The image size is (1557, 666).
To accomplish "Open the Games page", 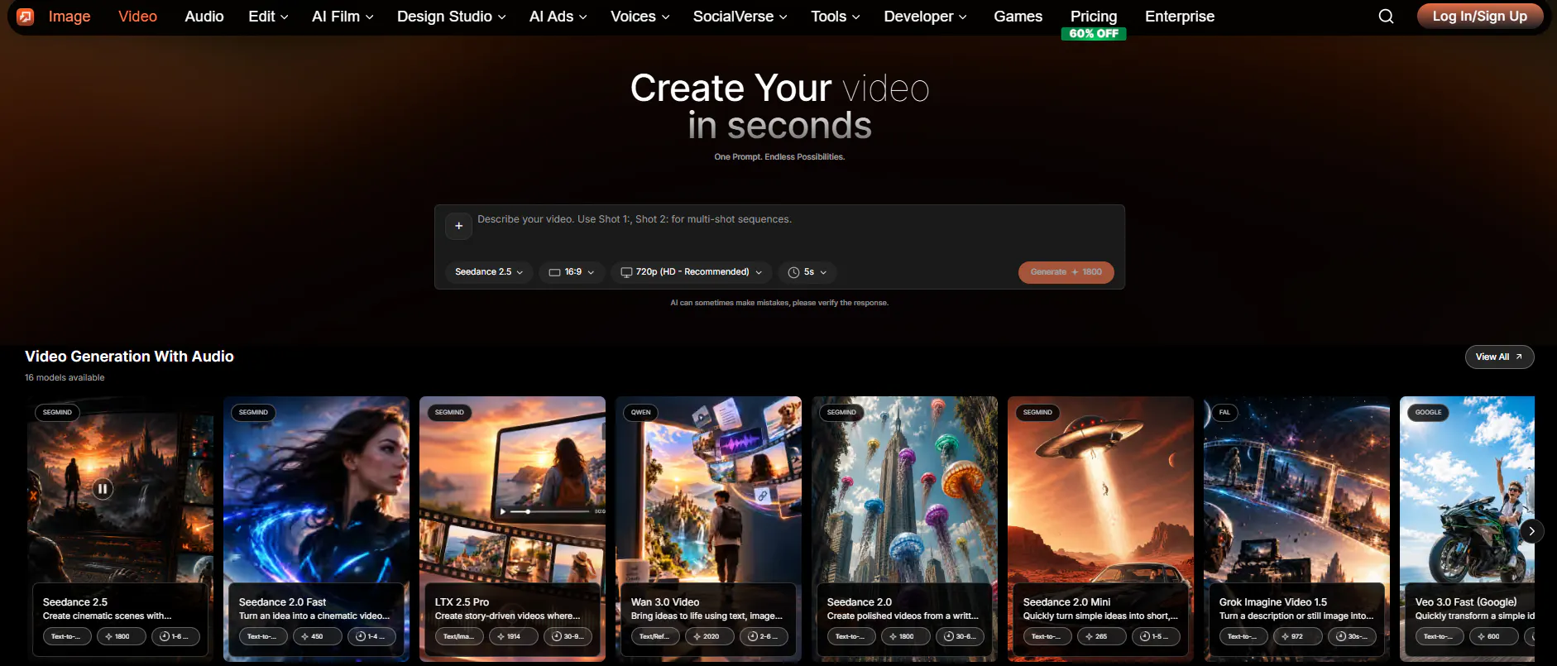I will coord(1018,17).
